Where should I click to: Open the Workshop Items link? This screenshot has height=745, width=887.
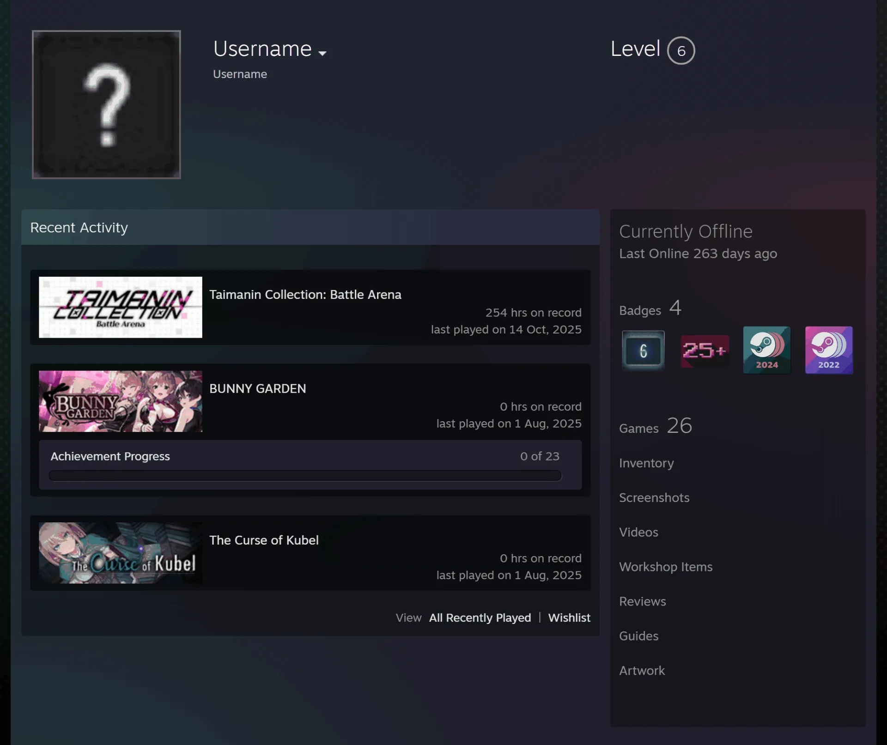pos(666,567)
